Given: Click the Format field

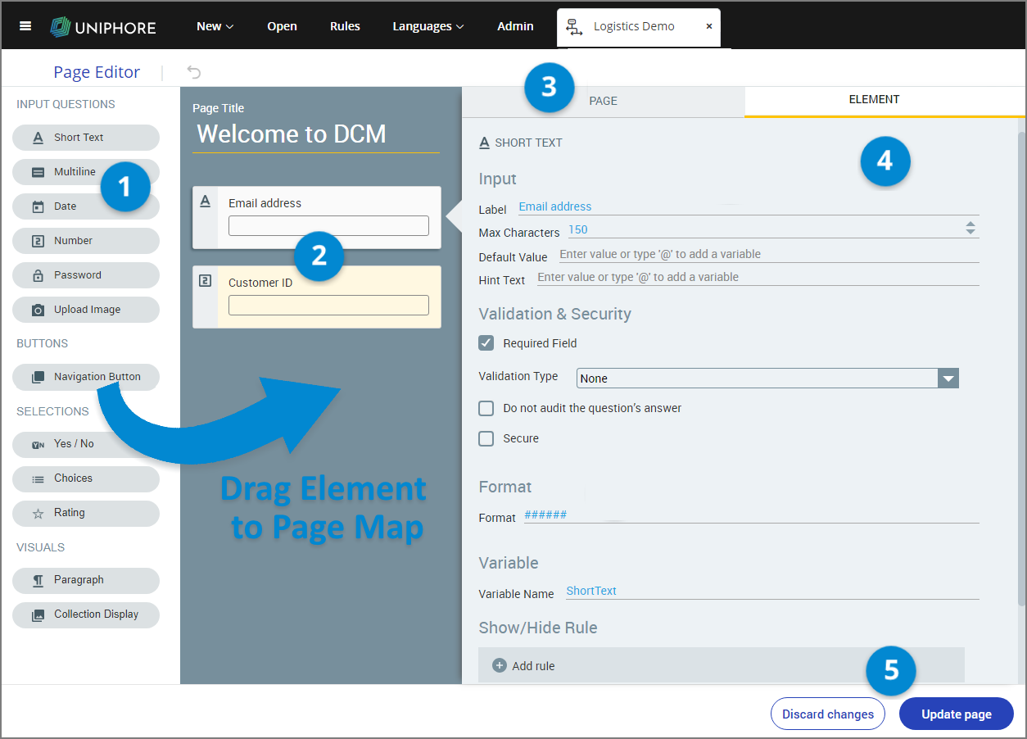Looking at the screenshot, I should (x=751, y=515).
